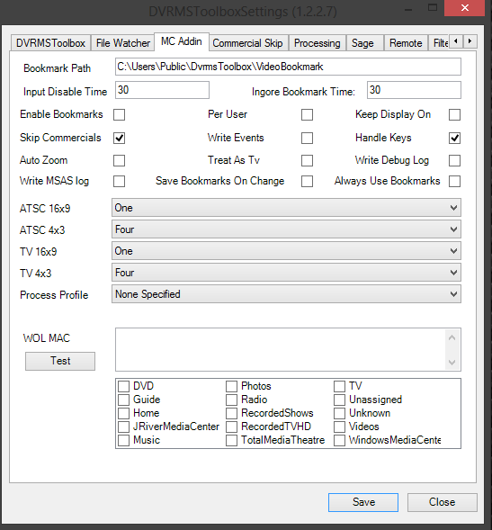Check the DVD checkbox

[123, 386]
